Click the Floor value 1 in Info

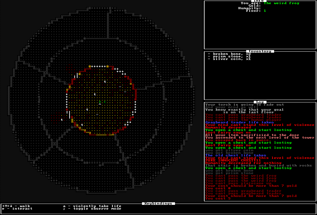[265, 11]
